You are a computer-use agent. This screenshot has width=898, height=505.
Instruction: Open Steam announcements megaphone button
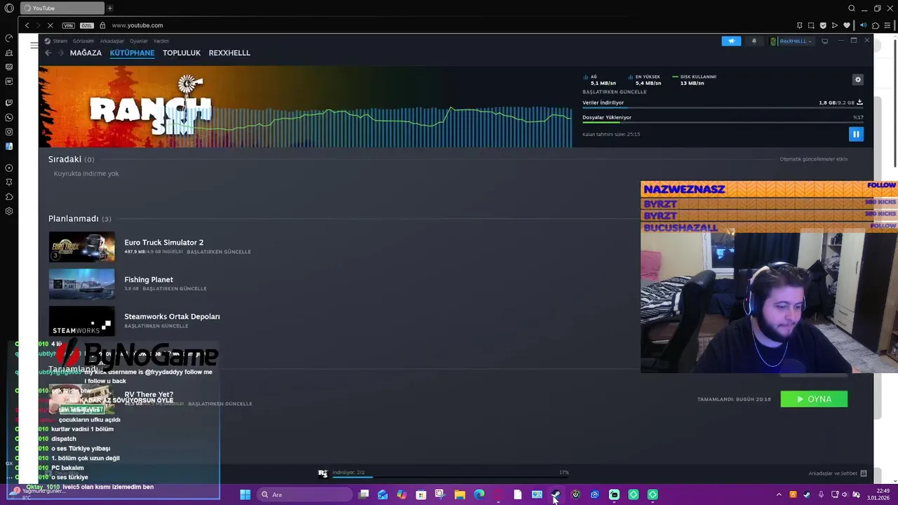[731, 41]
